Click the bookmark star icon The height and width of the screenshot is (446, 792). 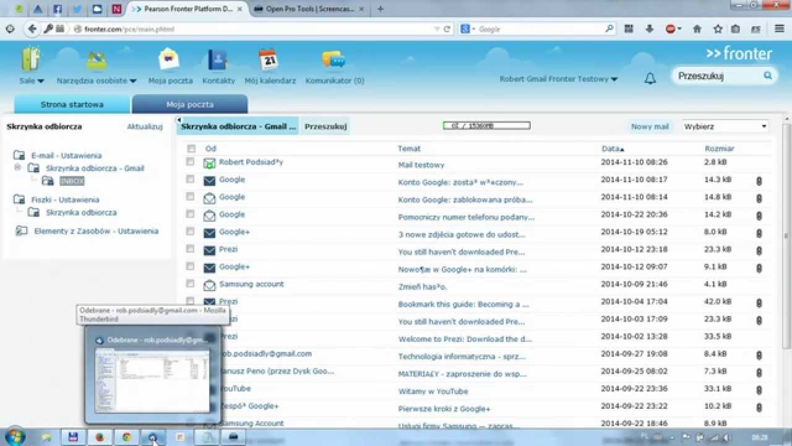click(x=718, y=28)
